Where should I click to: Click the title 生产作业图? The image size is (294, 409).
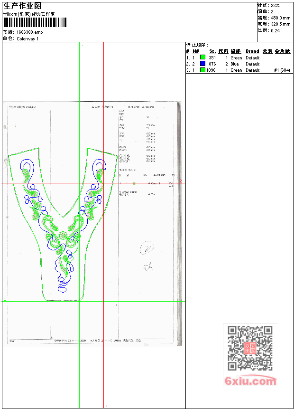pyautogui.click(x=22, y=6)
